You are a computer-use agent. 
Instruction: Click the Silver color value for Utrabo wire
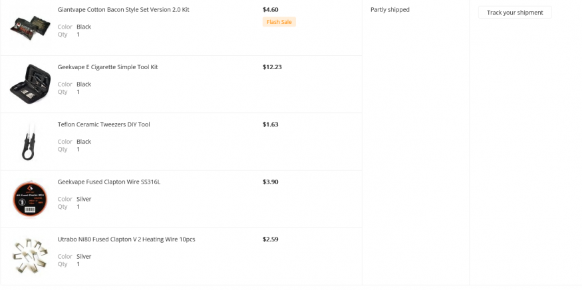(x=84, y=256)
